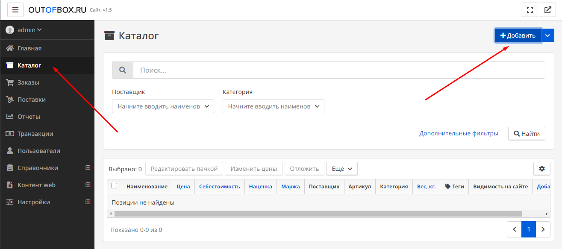Screen dimensions: 562x249
Task: Click the Теги column header
Action: [454, 187]
